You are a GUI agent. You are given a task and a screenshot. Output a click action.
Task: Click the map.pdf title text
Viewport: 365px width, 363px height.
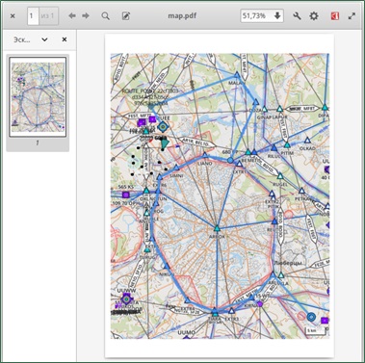click(x=182, y=15)
